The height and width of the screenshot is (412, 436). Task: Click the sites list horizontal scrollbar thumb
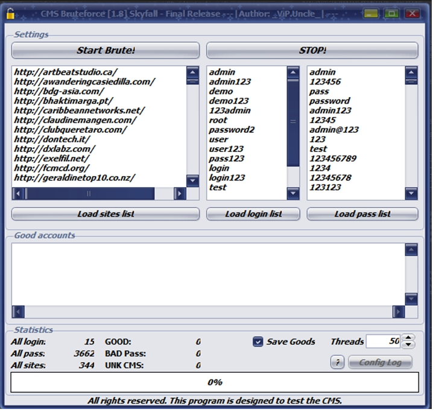89,194
